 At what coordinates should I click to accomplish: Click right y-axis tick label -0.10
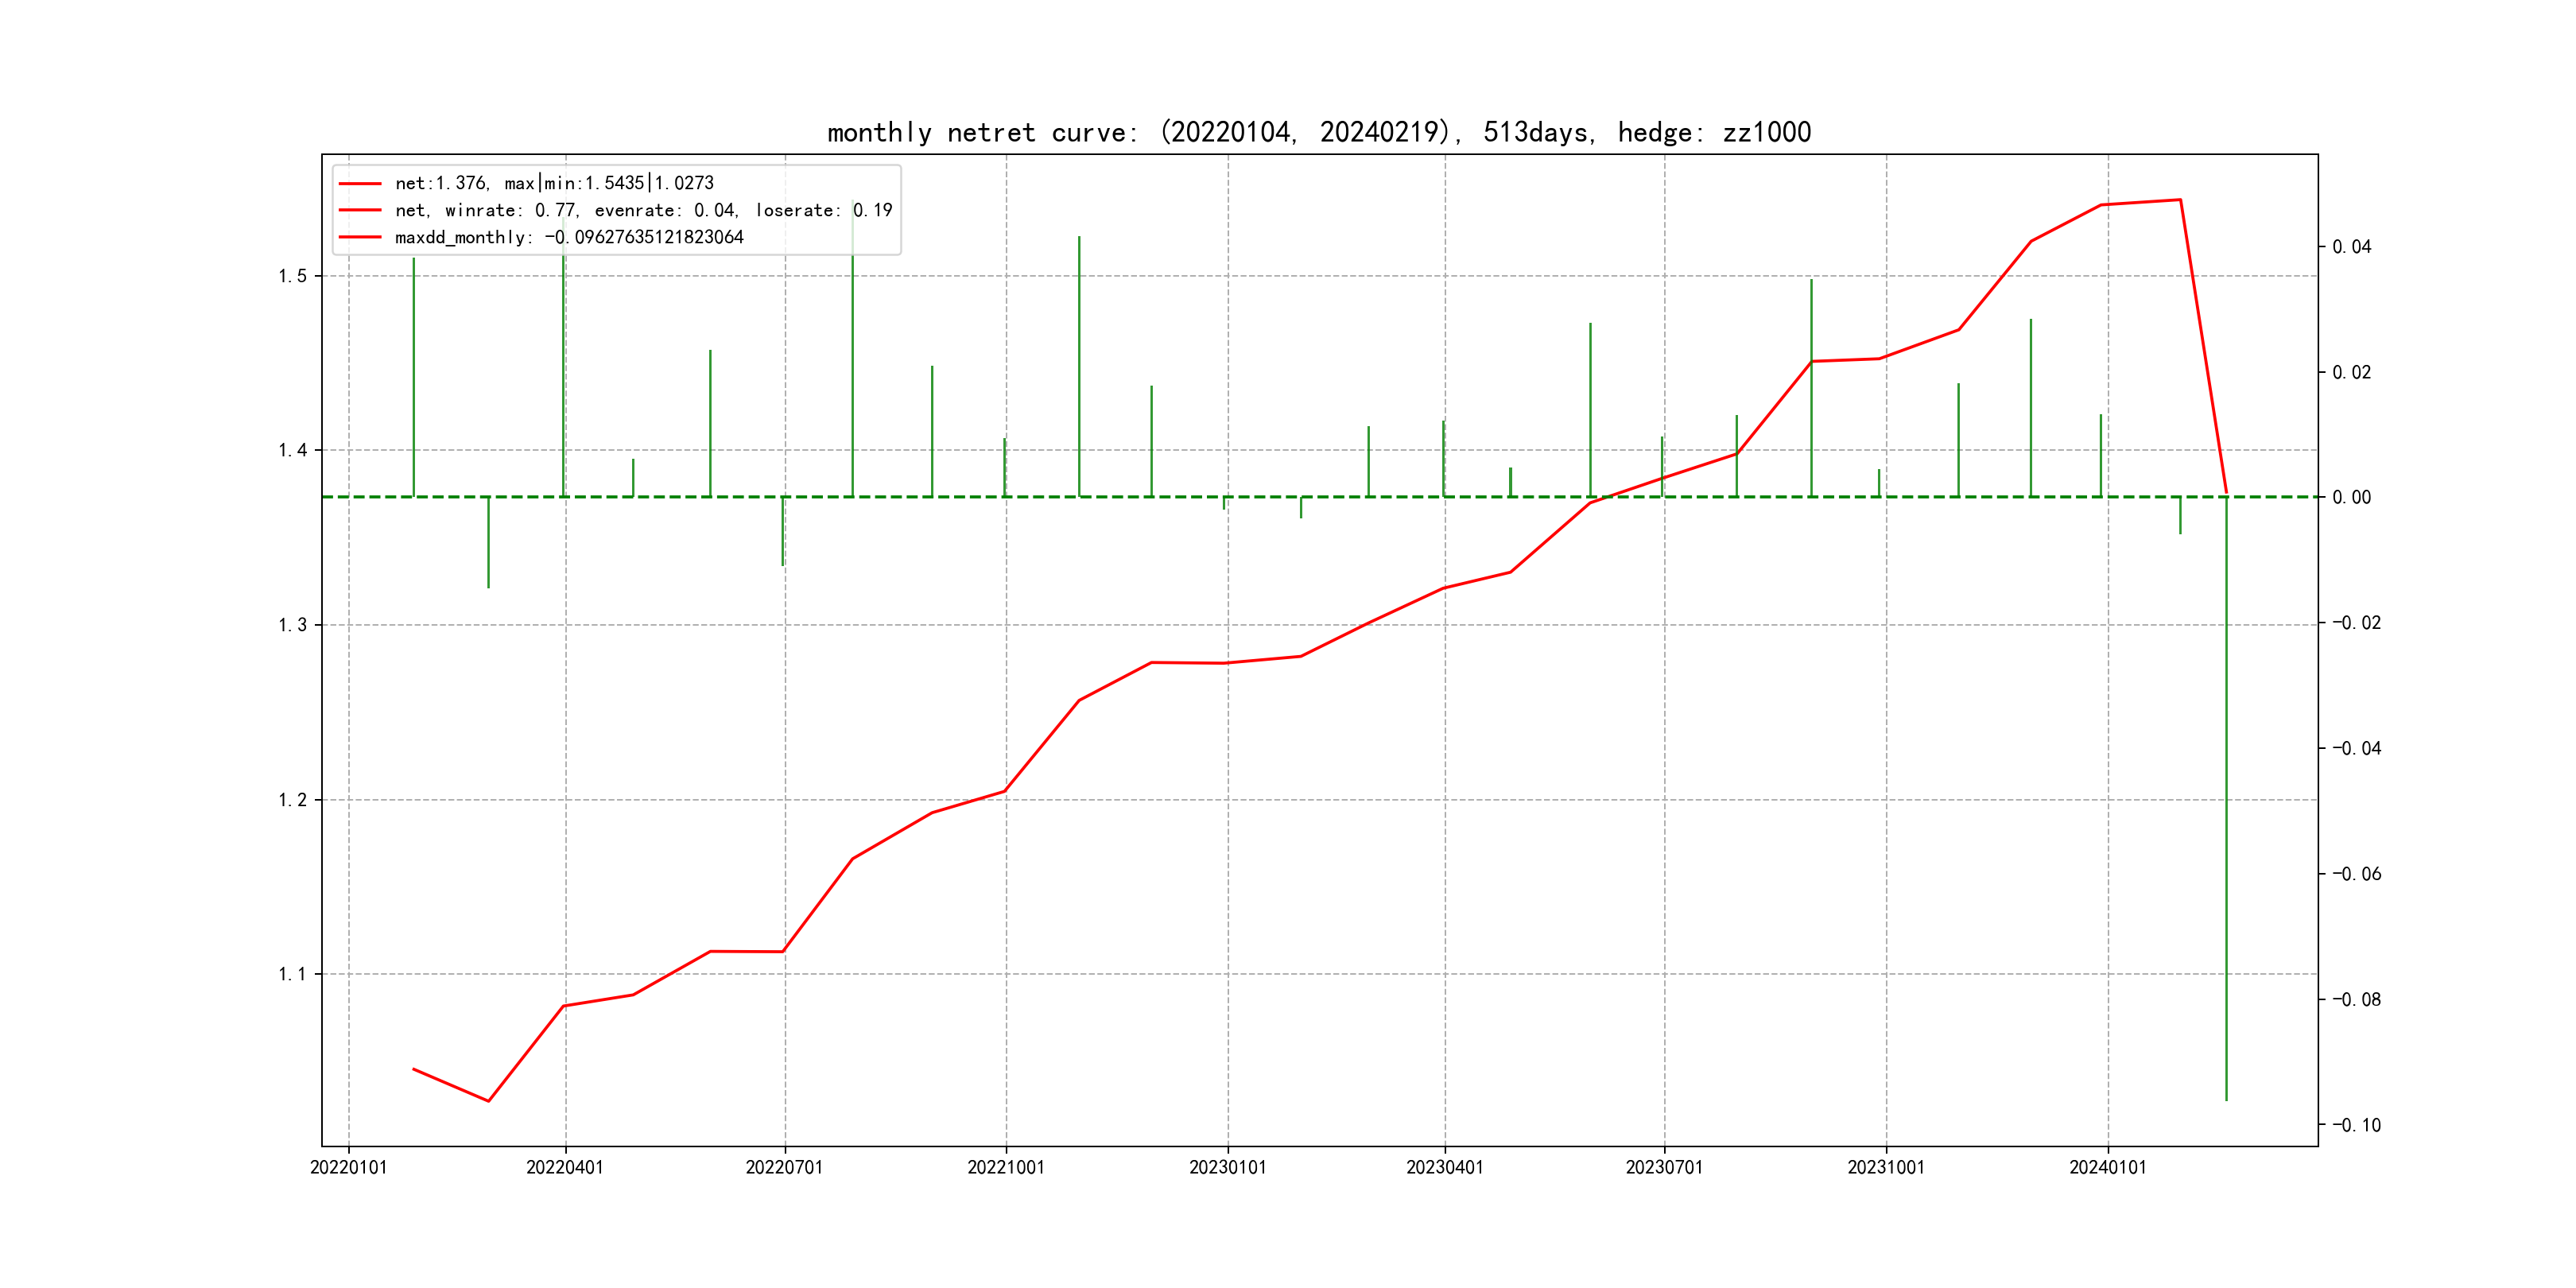[x=2356, y=1125]
